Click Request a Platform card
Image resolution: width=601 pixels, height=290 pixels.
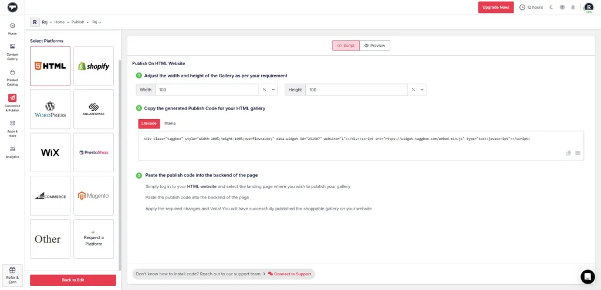(x=93, y=239)
